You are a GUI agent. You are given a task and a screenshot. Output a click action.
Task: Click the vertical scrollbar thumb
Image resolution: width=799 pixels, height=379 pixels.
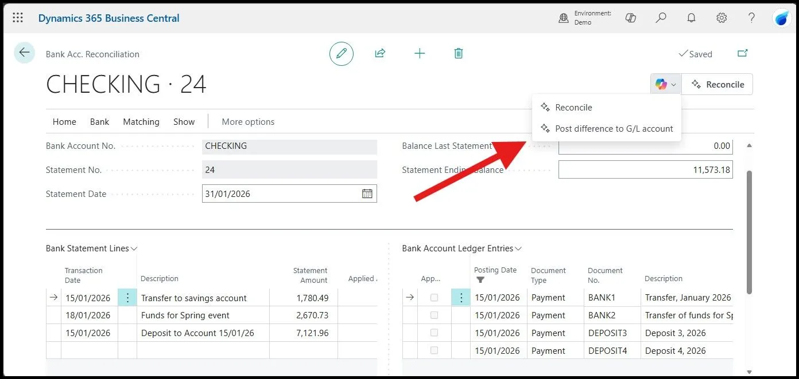click(748, 232)
